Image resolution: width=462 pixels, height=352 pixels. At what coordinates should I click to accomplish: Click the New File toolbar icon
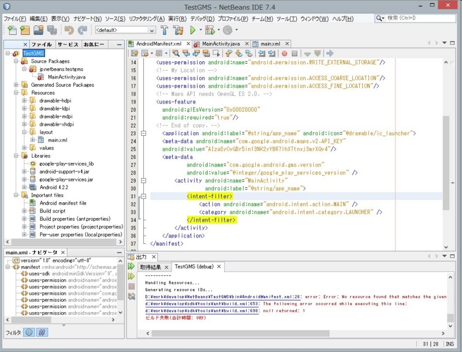tap(12, 30)
